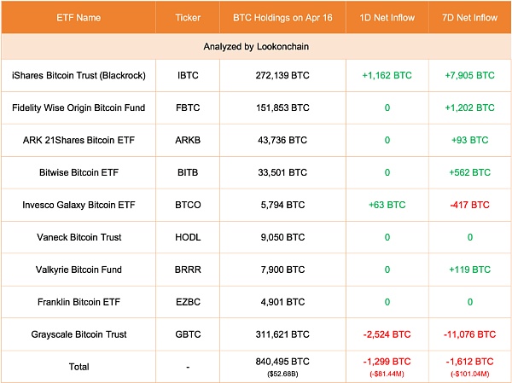Image resolution: width=512 pixels, height=383 pixels.
Task: Select the ARK 21Shares Bitcoin ETF name
Action: 79,140
